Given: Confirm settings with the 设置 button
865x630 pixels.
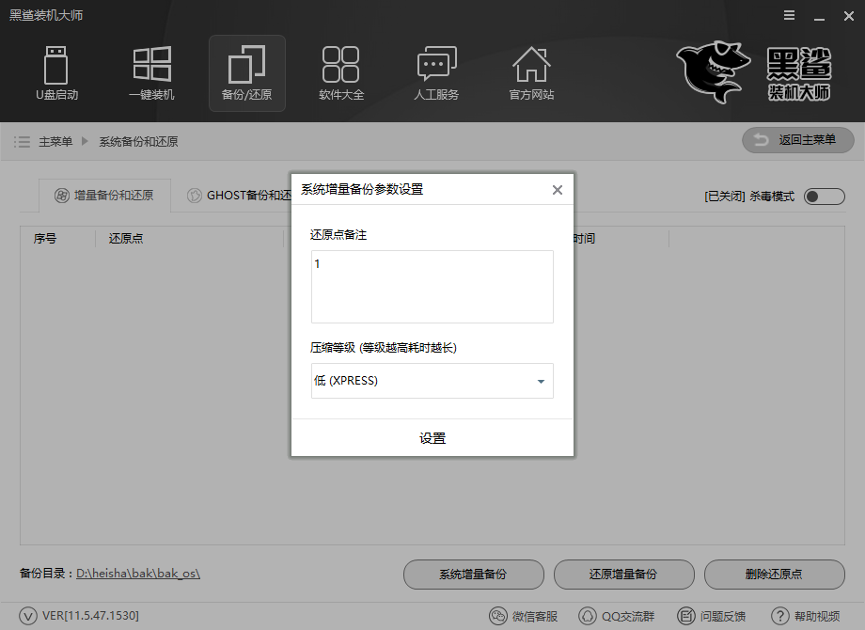Looking at the screenshot, I should click(x=432, y=438).
